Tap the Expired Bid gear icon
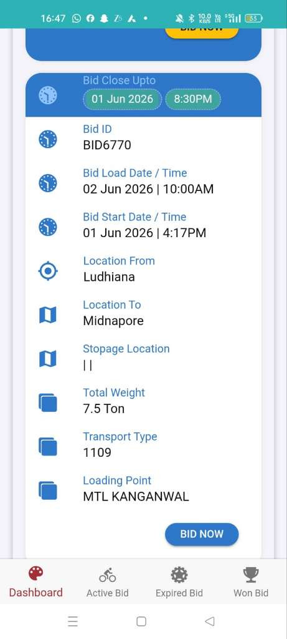287x639 pixels. 179,575
